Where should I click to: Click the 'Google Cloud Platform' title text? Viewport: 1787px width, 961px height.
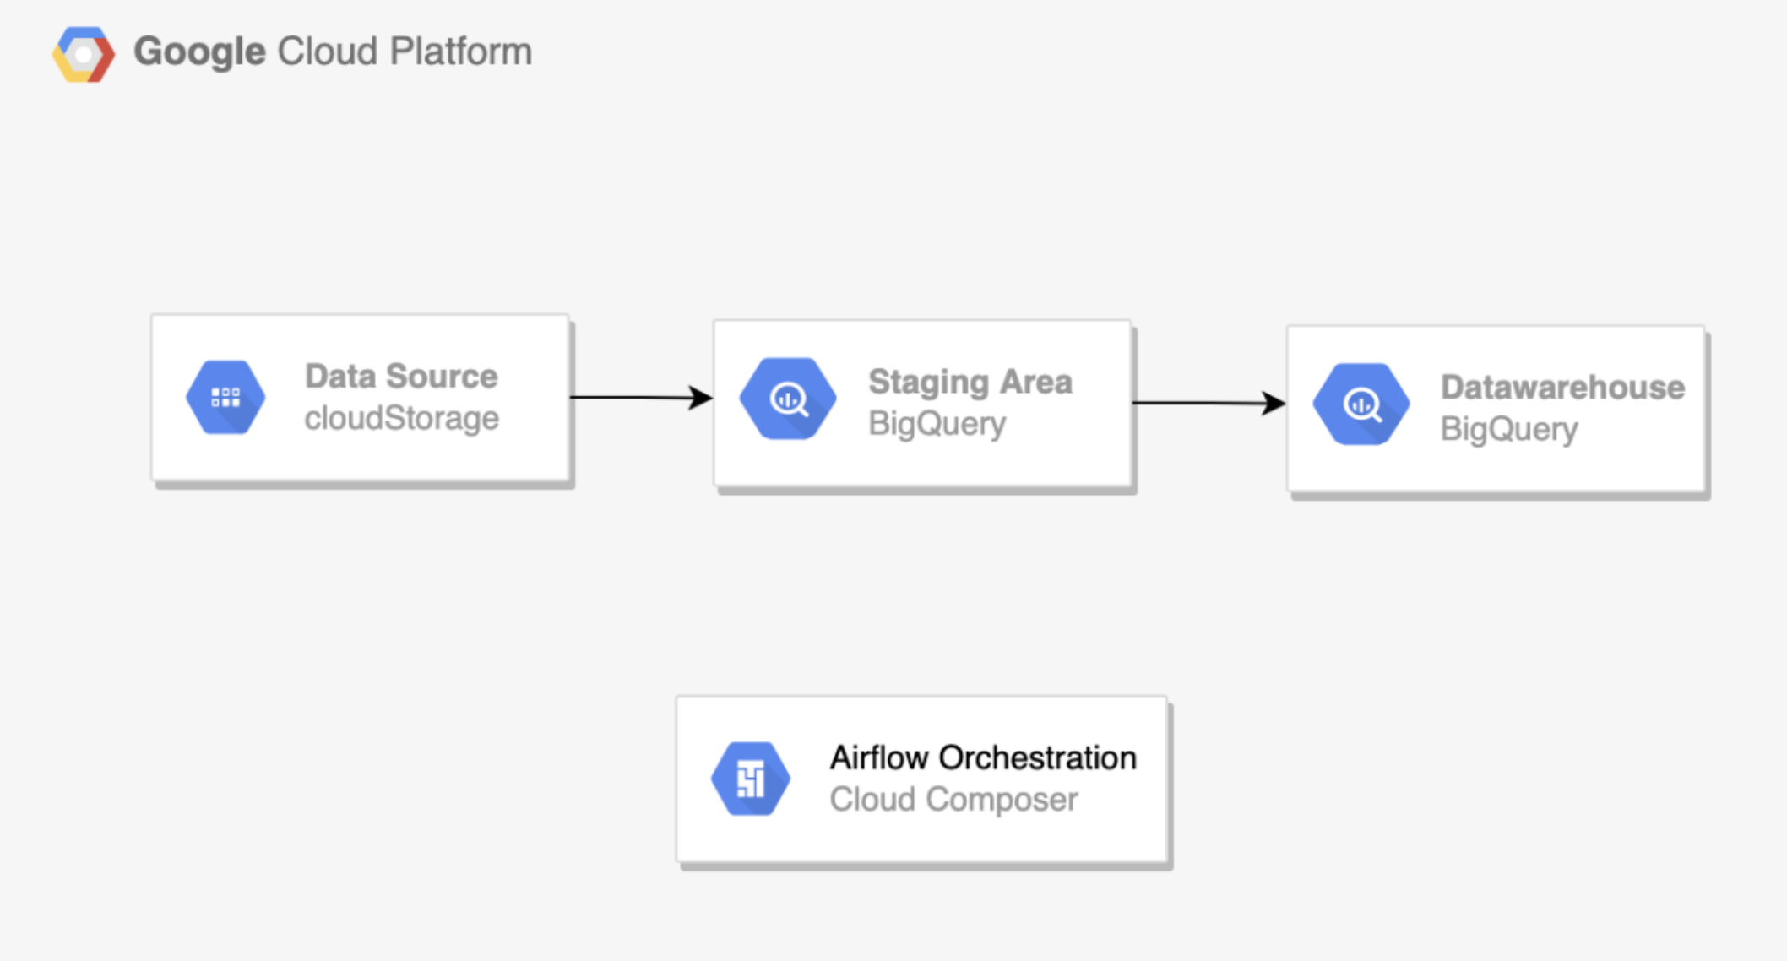[x=333, y=52]
